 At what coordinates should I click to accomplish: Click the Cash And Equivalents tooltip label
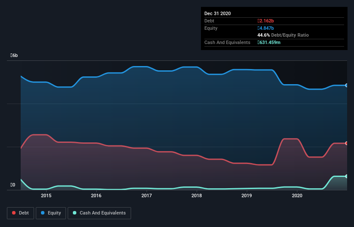(227, 42)
